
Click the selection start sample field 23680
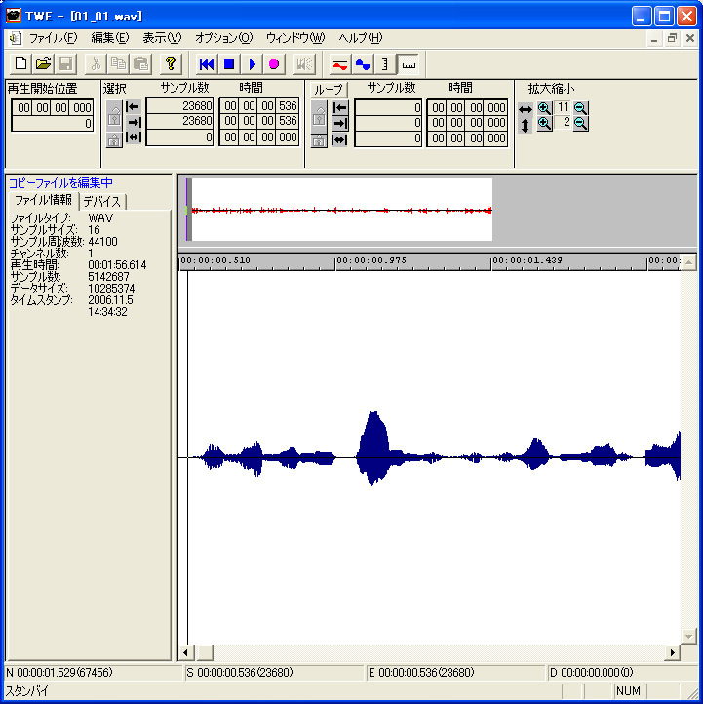(x=179, y=106)
